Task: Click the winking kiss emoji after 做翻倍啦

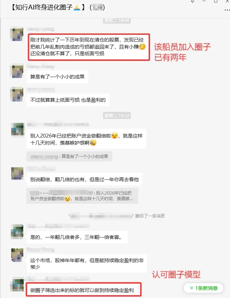Action: 114,136
